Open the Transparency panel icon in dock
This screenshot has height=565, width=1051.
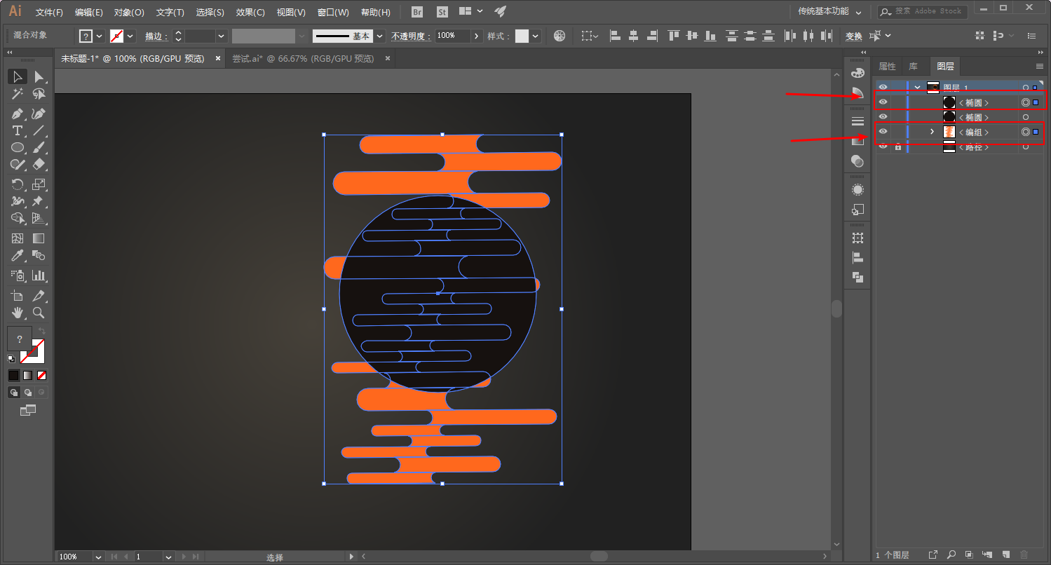tap(857, 161)
